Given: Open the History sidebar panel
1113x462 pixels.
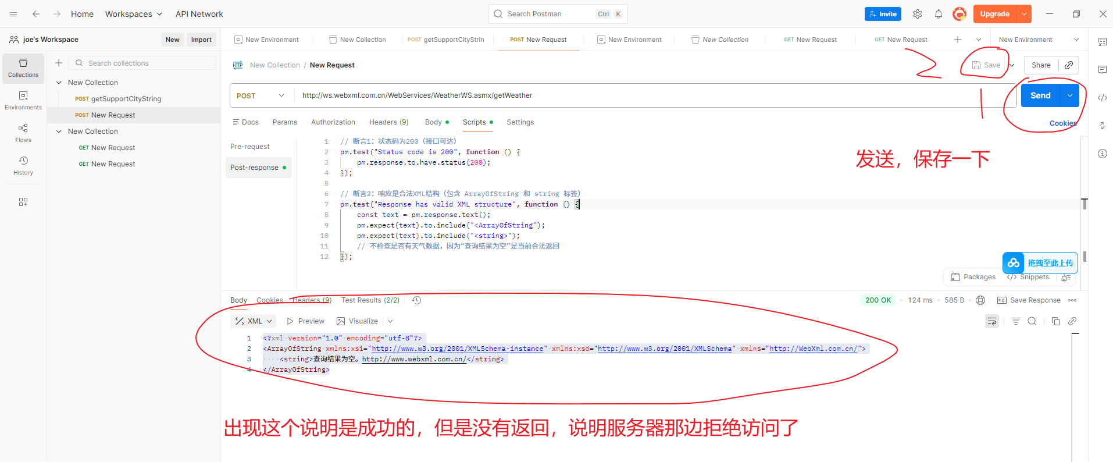Looking at the screenshot, I should click(x=23, y=166).
